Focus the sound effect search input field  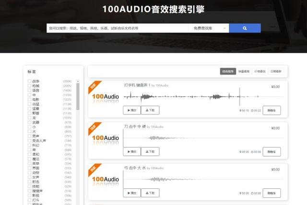pos(118,28)
